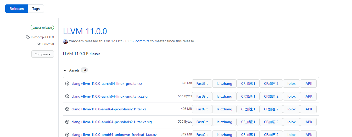This screenshot has width=352, height=137.
Task: Click package icon for aarch64-linux-gnu.tar.xz.sig
Action: pyautogui.click(x=67, y=96)
